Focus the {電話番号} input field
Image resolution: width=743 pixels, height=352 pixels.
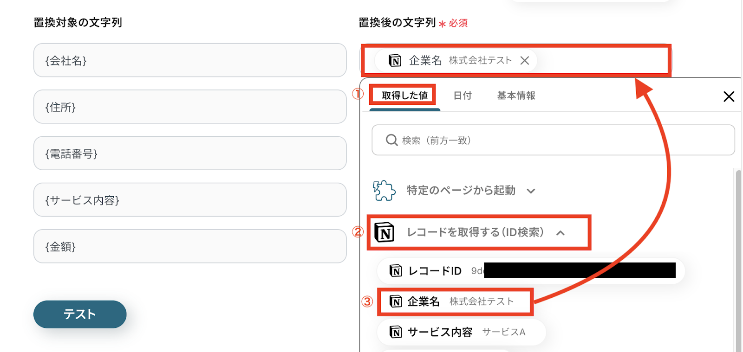click(x=190, y=154)
